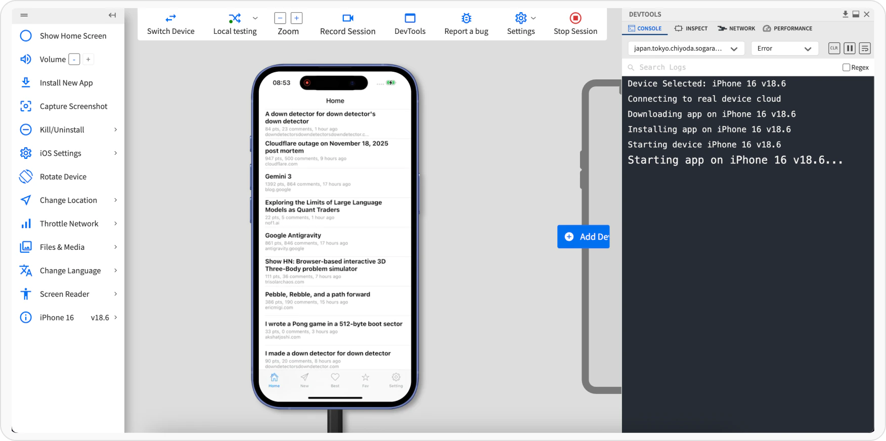Screen dimensions: 886x441
Task: Increase volume with the plus button
Action: point(88,59)
